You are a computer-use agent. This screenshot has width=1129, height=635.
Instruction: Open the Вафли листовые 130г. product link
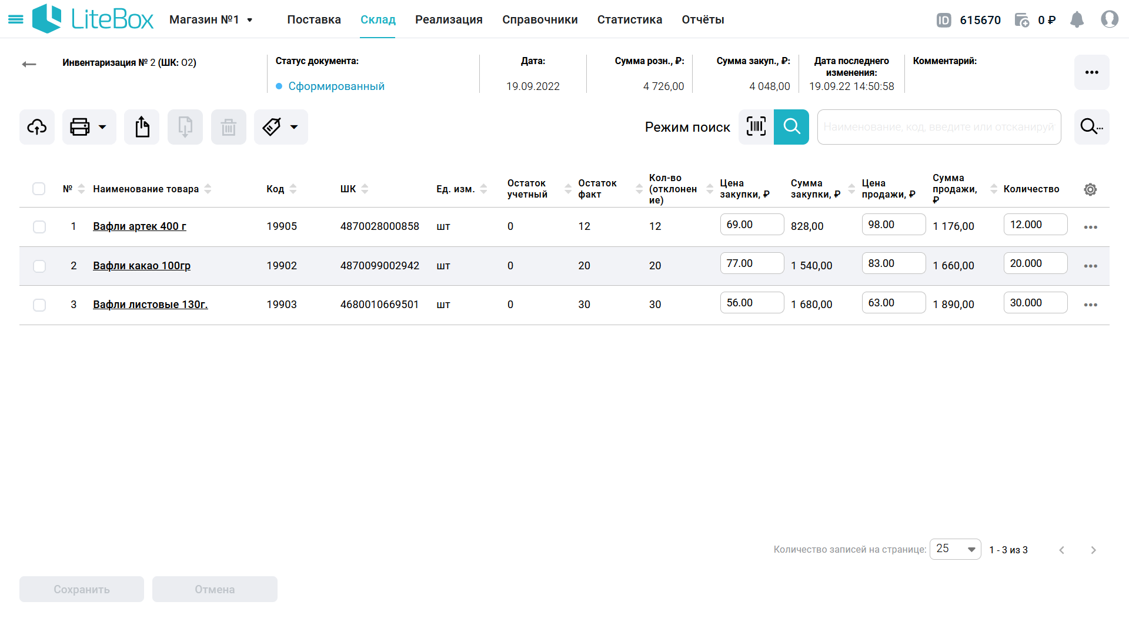pos(151,305)
